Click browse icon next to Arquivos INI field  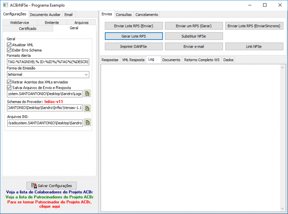coord(88,123)
